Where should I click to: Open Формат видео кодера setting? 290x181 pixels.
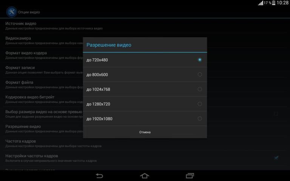42,55
